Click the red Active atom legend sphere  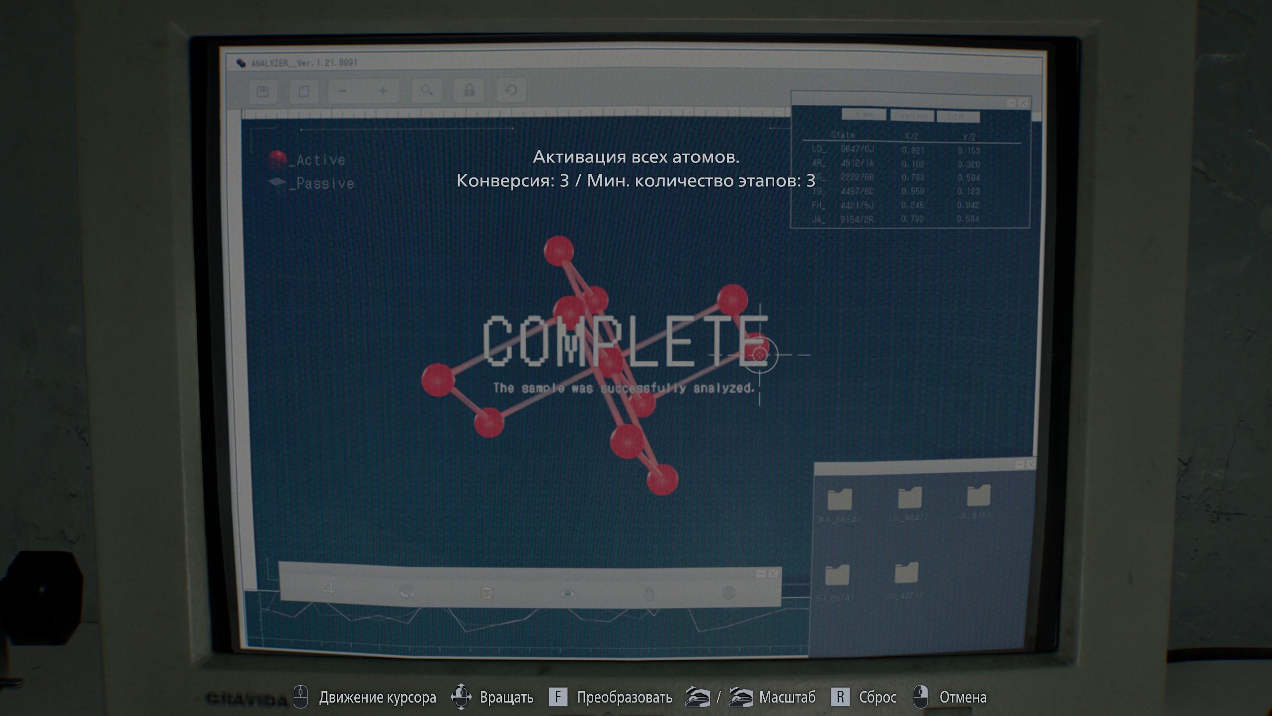pyautogui.click(x=277, y=159)
